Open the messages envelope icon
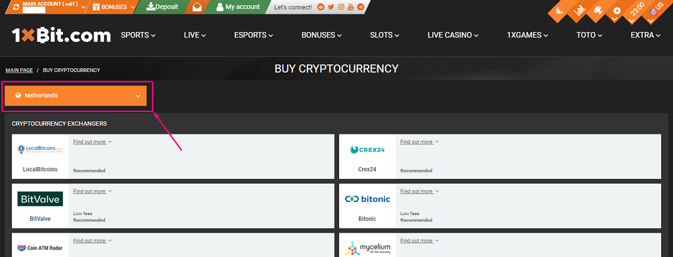Image resolution: width=673 pixels, height=257 pixels. pos(197,7)
